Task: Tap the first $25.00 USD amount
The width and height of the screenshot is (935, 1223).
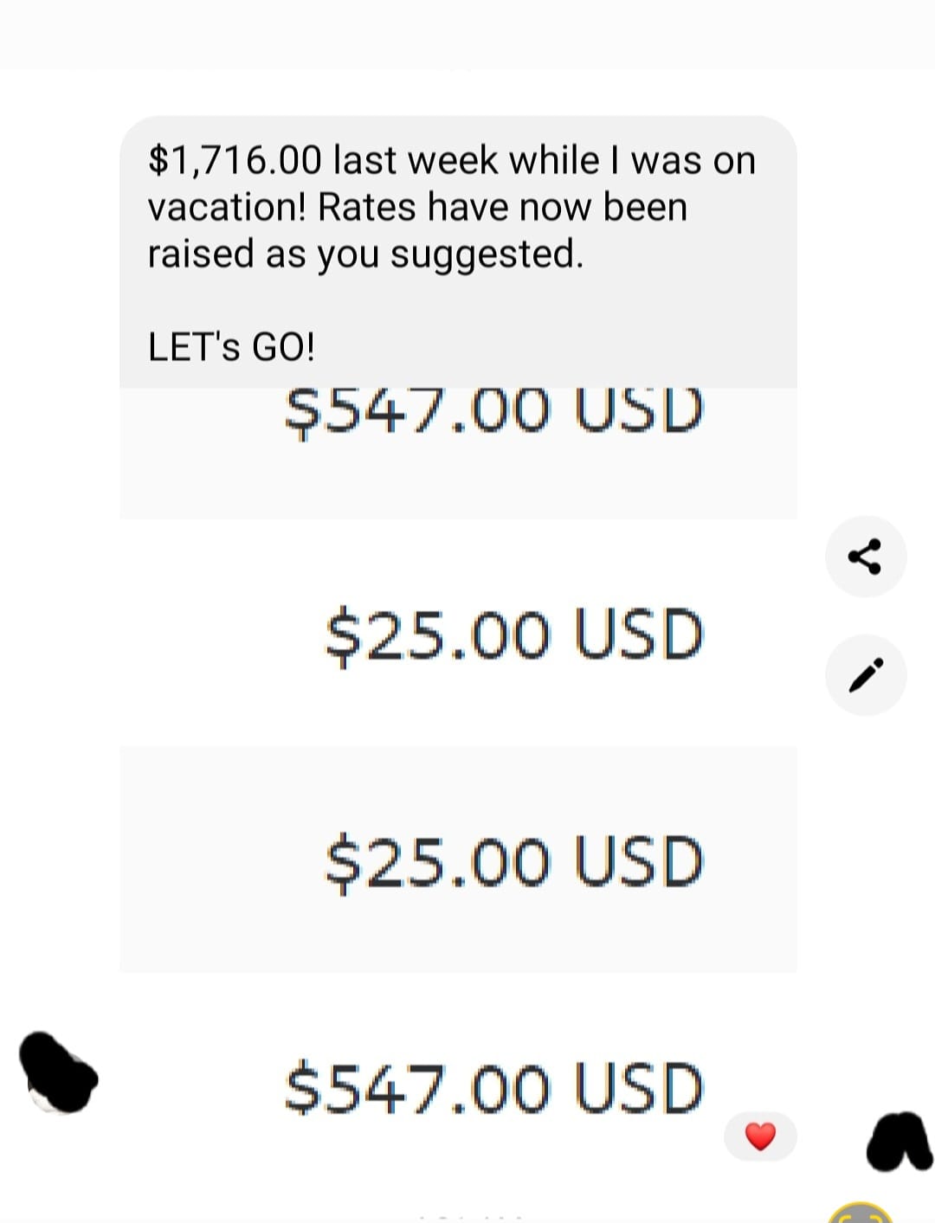Action: coord(514,635)
